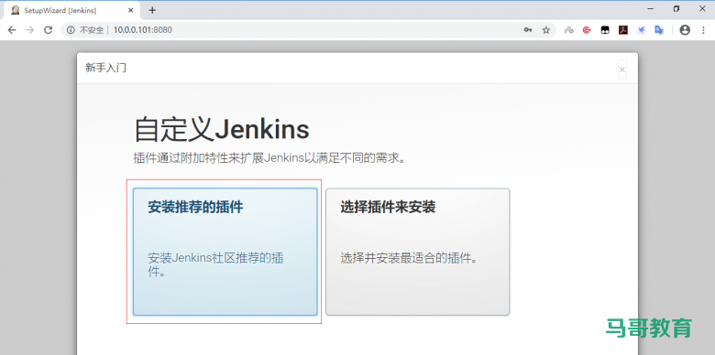The width and height of the screenshot is (715, 355).
Task: Open a new browser tab
Action: (152, 10)
